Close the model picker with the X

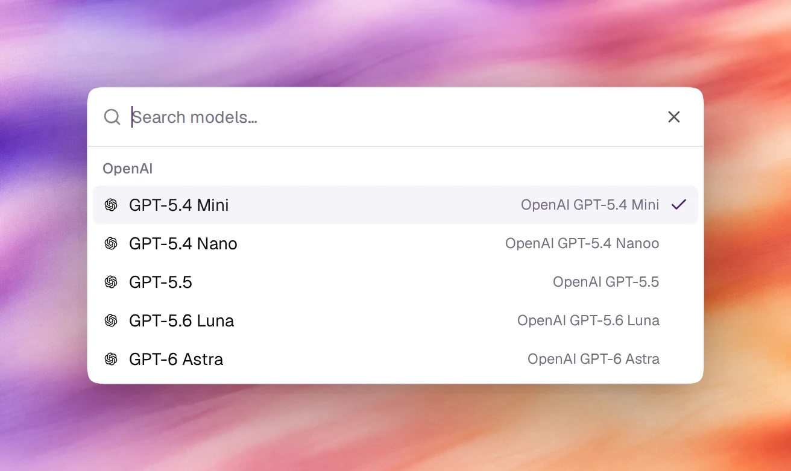point(674,117)
